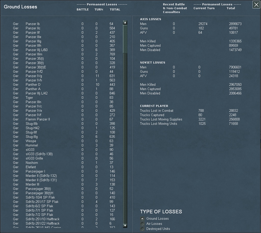
Task: Click Trucks Lost Moving Supplies label
Action: click(161, 119)
